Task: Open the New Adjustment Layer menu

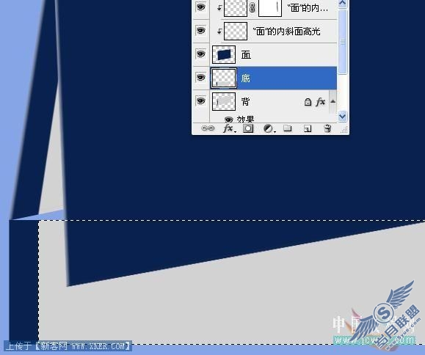Action: (x=269, y=128)
